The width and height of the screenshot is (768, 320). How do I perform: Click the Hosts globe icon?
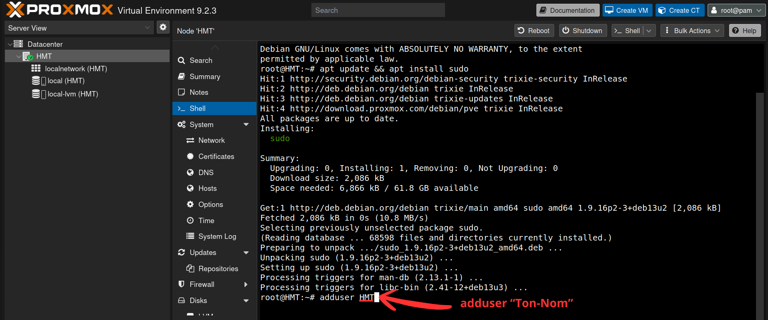point(190,188)
